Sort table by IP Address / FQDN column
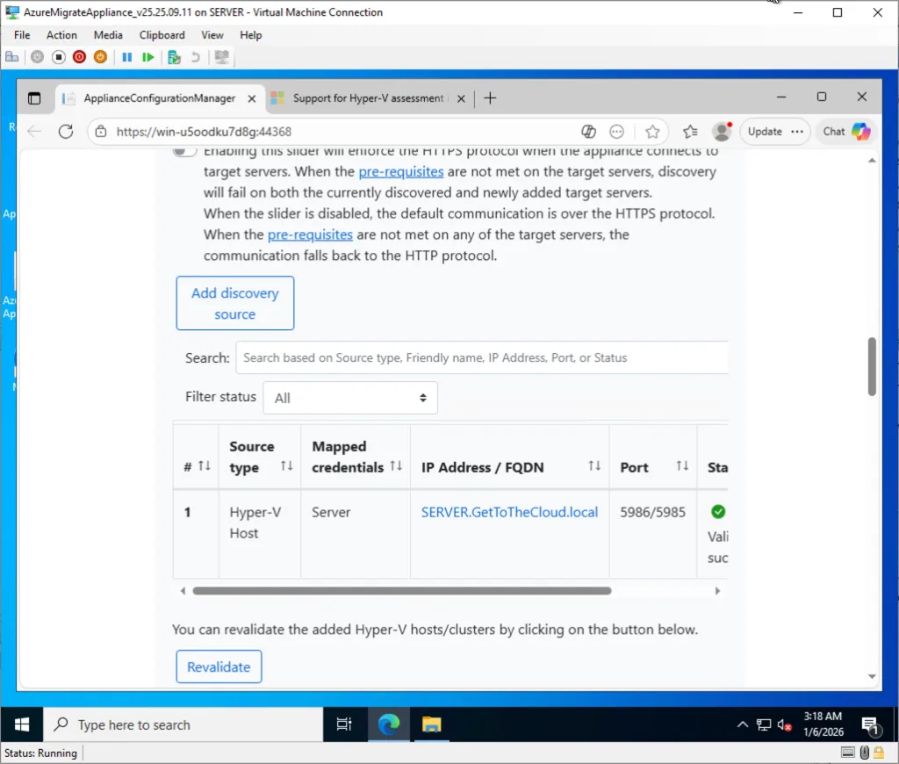This screenshot has height=764, width=899. [594, 466]
